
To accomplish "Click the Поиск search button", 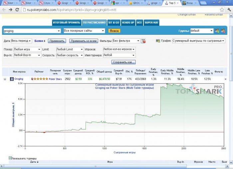I will (x=114, y=31).
